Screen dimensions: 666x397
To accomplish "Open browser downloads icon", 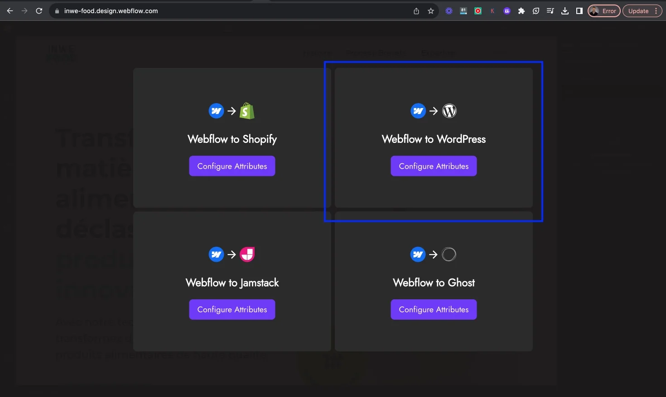I will 565,11.
